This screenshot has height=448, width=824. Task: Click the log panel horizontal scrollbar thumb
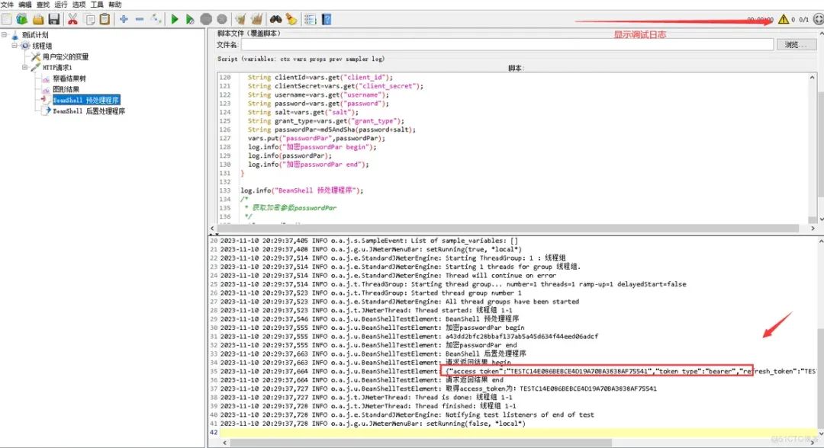pos(422,443)
